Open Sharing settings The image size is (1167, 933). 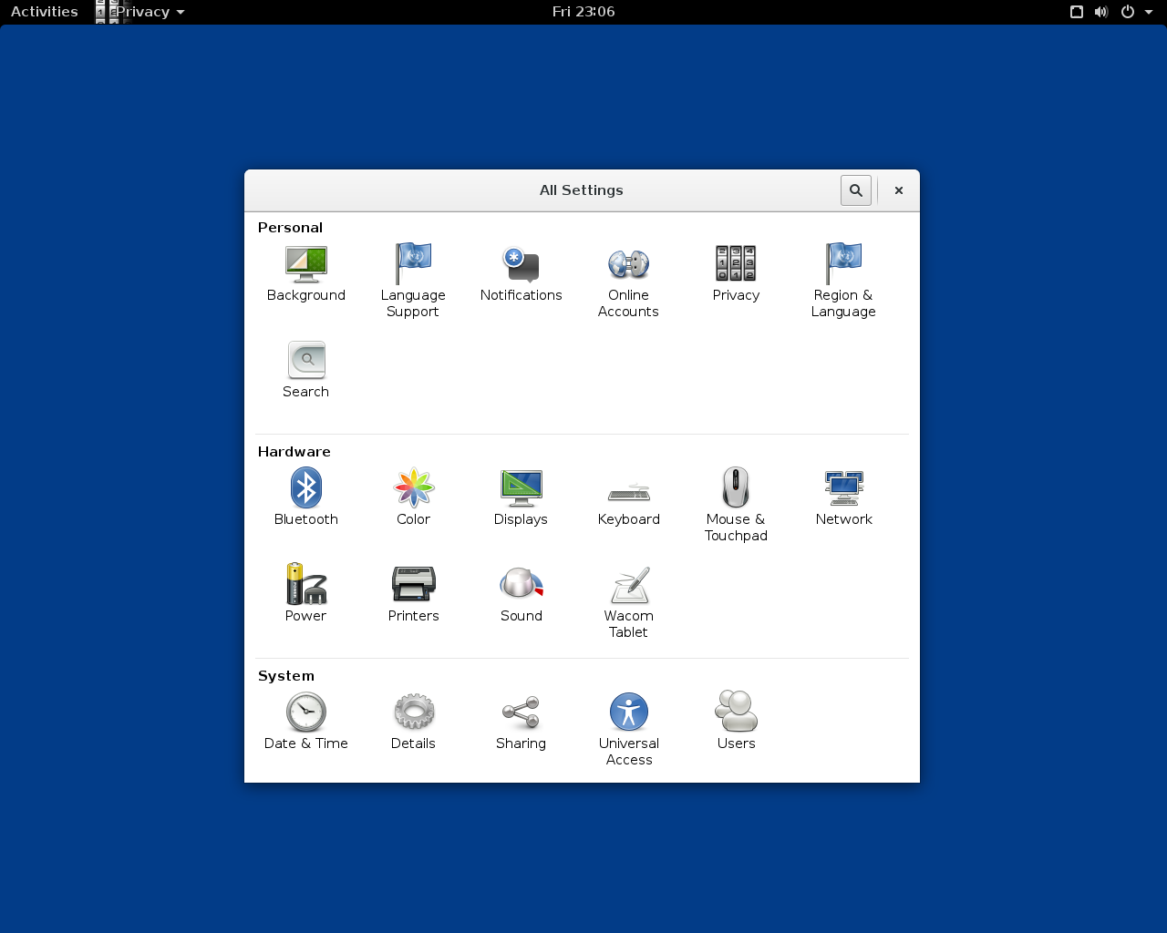[521, 722]
